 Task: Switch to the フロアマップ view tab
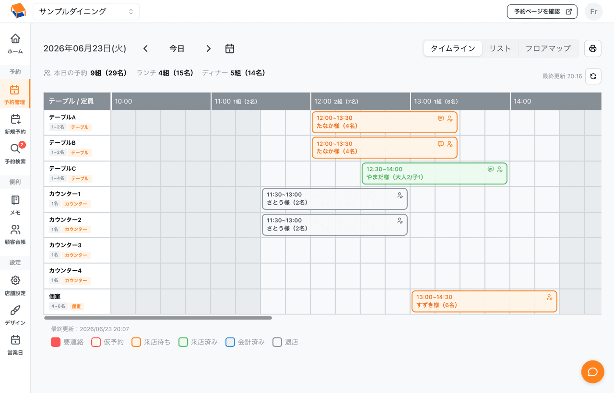click(x=548, y=48)
